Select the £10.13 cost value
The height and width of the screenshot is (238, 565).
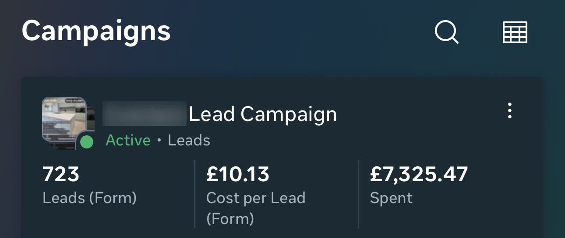point(238,175)
